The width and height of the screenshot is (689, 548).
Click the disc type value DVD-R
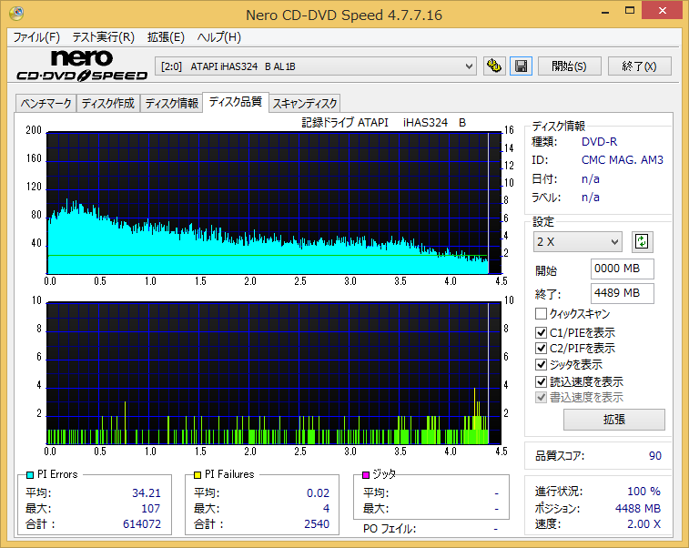tap(600, 142)
